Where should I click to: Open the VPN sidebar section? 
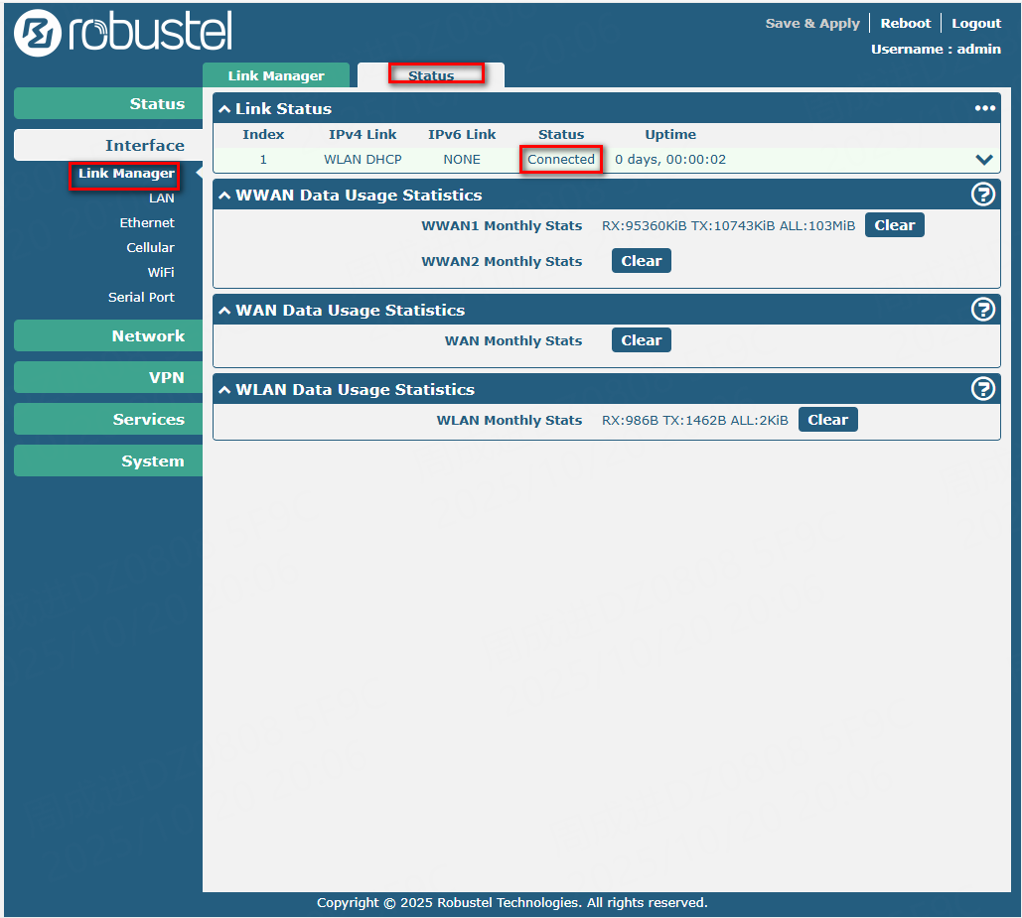108,377
